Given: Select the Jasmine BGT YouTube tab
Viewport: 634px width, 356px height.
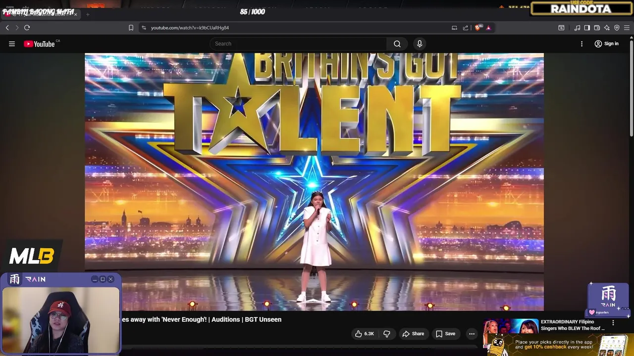Looking at the screenshot, I should click(40, 14).
